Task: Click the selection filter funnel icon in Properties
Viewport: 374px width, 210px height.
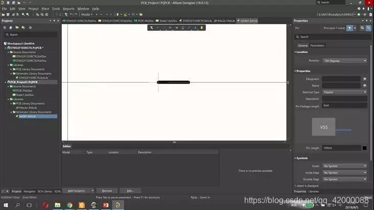Action: tap(350, 28)
